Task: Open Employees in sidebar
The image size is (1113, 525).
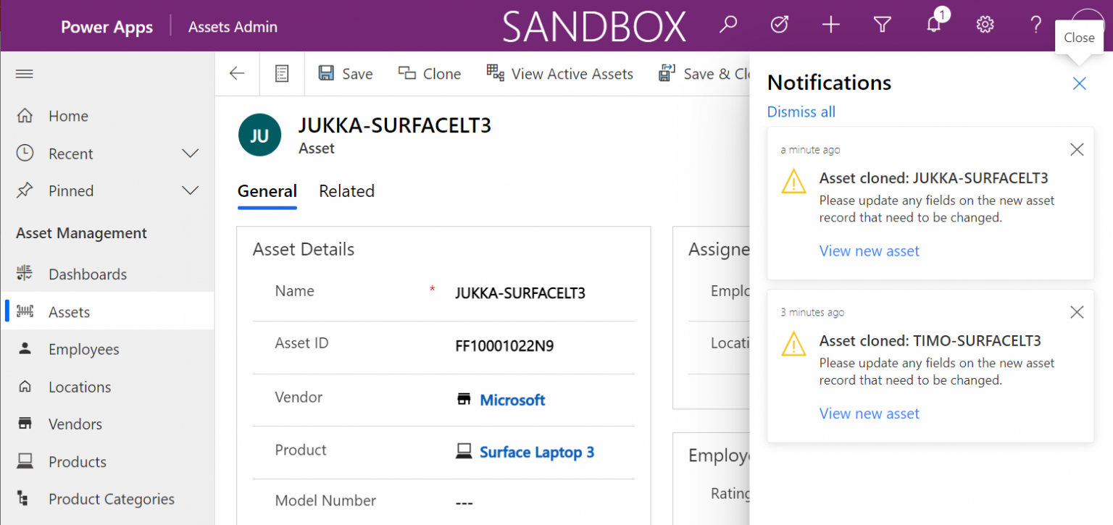Action: [x=107, y=349]
